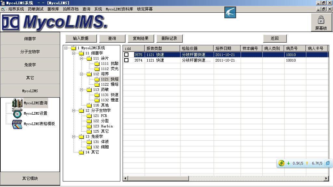The width and height of the screenshot is (333, 187).
Task: Select folder icon for 1122 慢培
Action: coord(97,84)
